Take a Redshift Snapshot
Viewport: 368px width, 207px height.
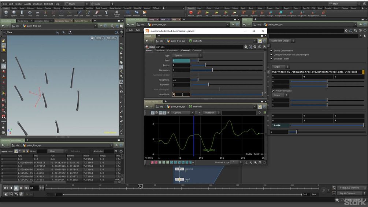coord(234,13)
